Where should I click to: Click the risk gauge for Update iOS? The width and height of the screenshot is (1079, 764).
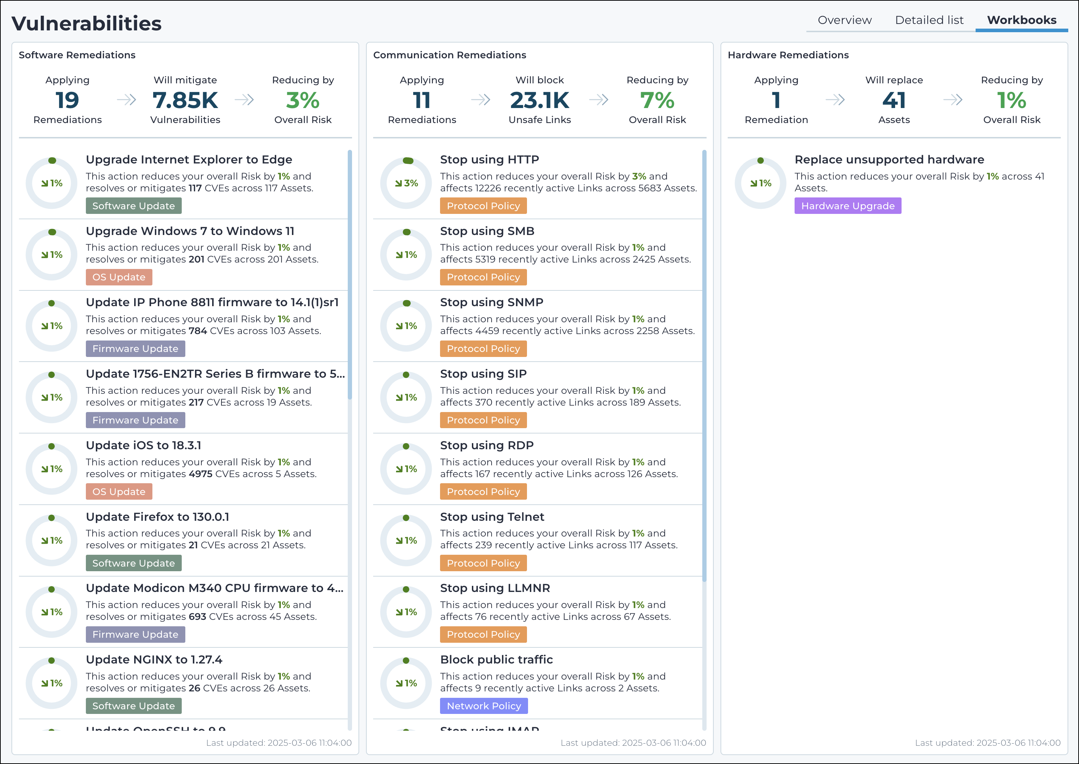52,469
